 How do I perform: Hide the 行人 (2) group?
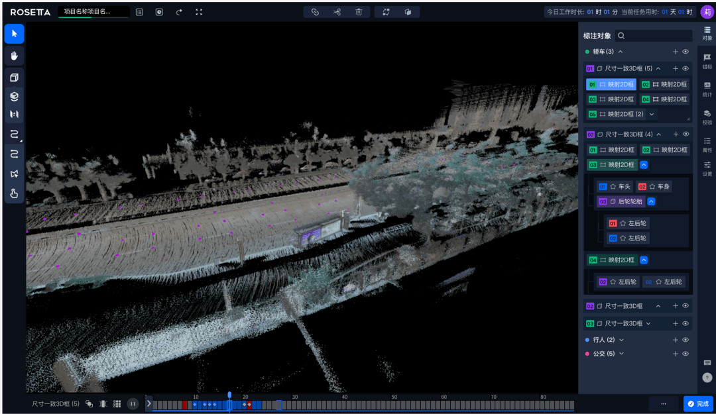coord(686,340)
